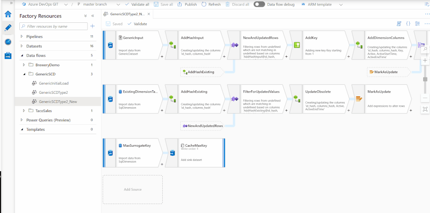
Task: Select AddHashInput derived column node
Action: [195, 45]
